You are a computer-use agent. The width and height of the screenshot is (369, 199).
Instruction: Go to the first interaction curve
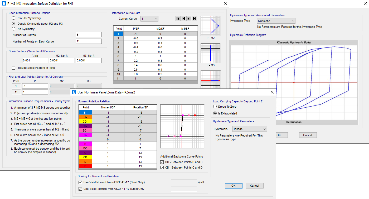[x=178, y=19]
